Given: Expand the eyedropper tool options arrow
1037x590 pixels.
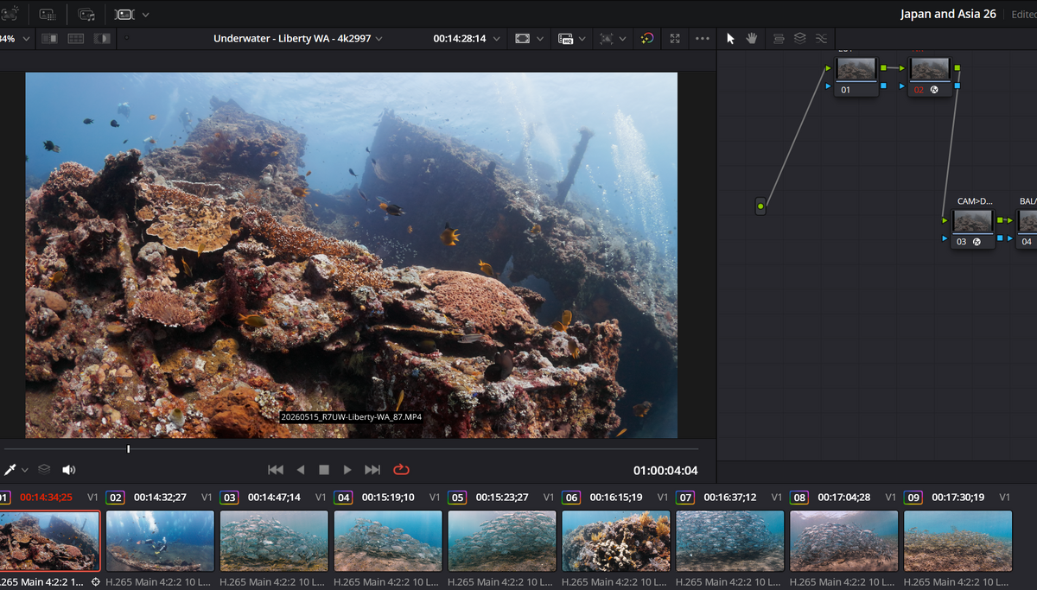Looking at the screenshot, I should coord(25,470).
